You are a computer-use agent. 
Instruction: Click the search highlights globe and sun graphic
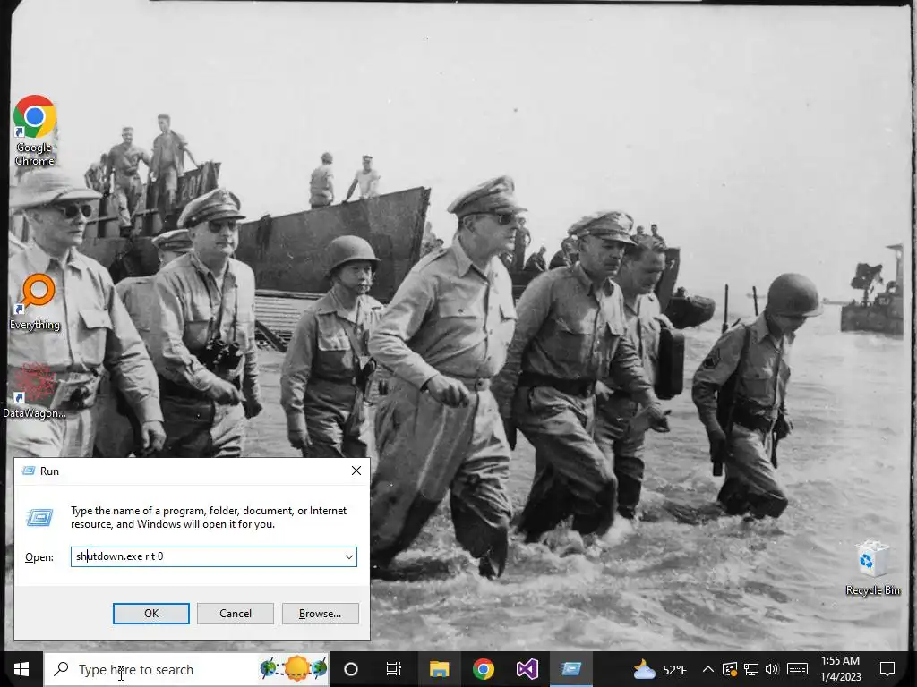tap(294, 668)
